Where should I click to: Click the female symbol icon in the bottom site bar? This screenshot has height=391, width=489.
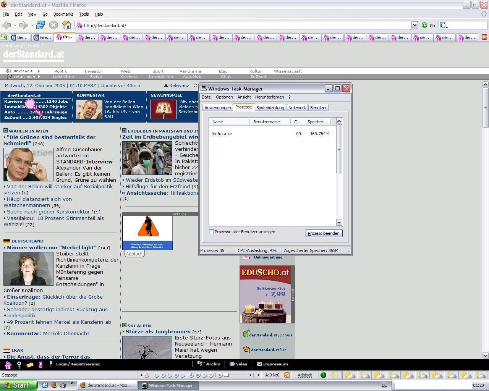[19, 365]
